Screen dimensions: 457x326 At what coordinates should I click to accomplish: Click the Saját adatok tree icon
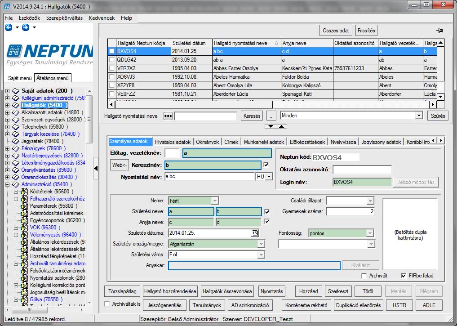[x=16, y=91]
